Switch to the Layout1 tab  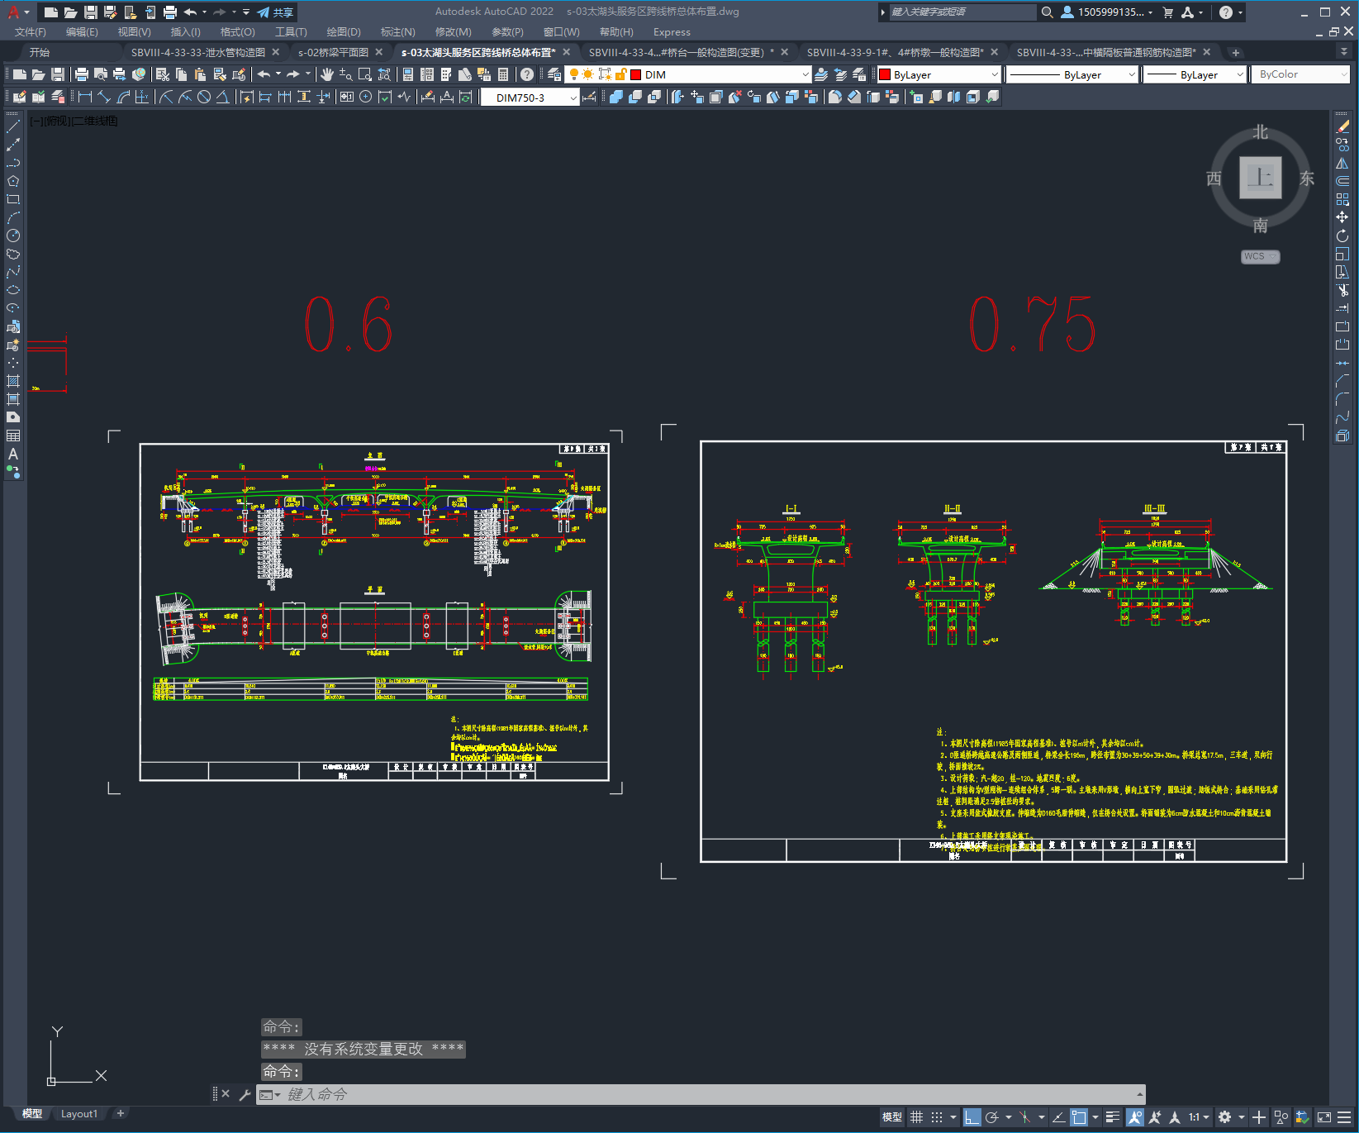[x=79, y=1113]
